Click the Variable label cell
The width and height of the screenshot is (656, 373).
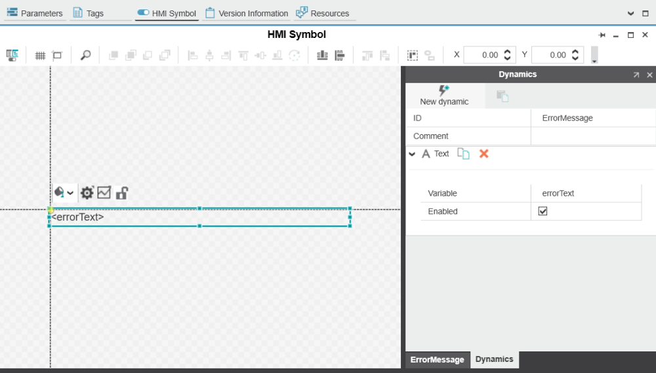tap(476, 193)
